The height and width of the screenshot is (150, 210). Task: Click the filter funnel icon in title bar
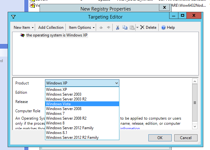pyautogui.click(x=13, y=17)
